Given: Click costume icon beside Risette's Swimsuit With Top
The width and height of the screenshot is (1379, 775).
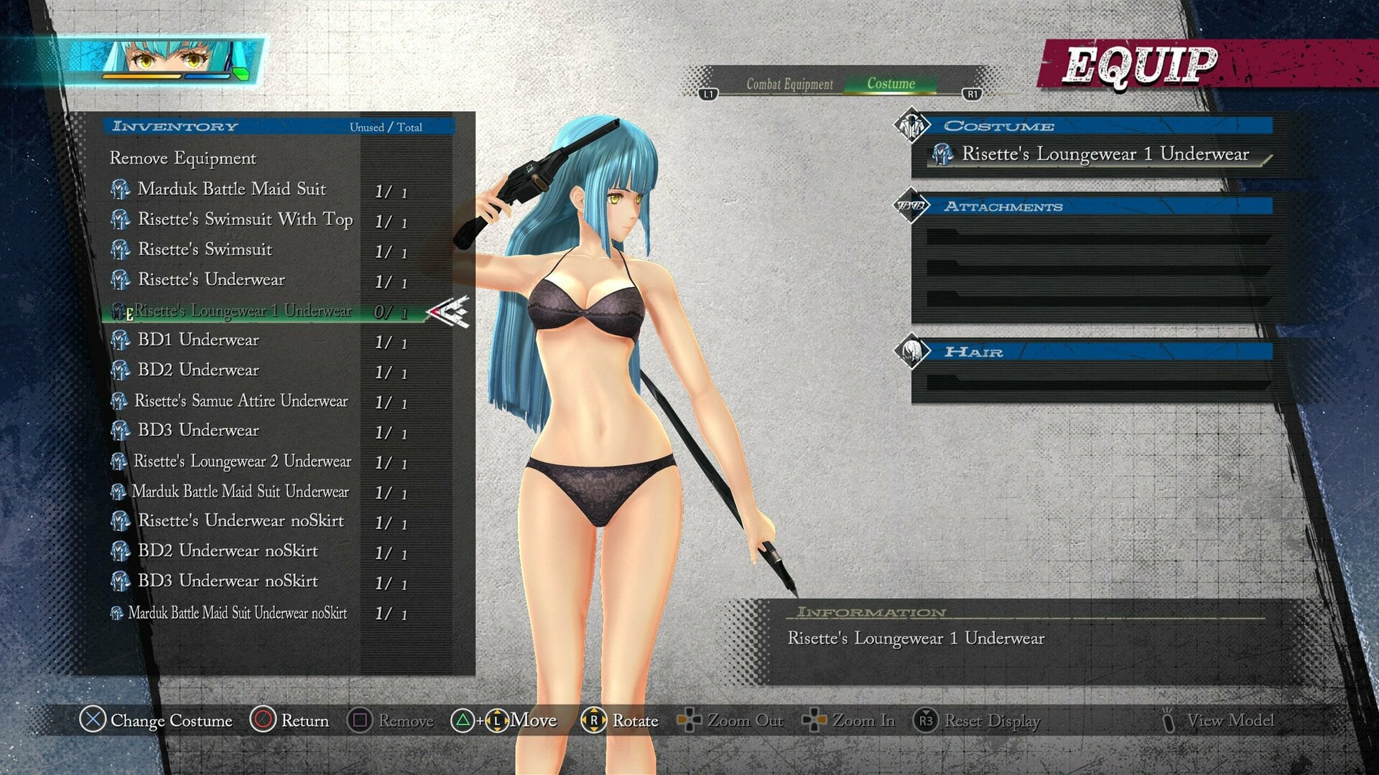Looking at the screenshot, I should point(121,220).
